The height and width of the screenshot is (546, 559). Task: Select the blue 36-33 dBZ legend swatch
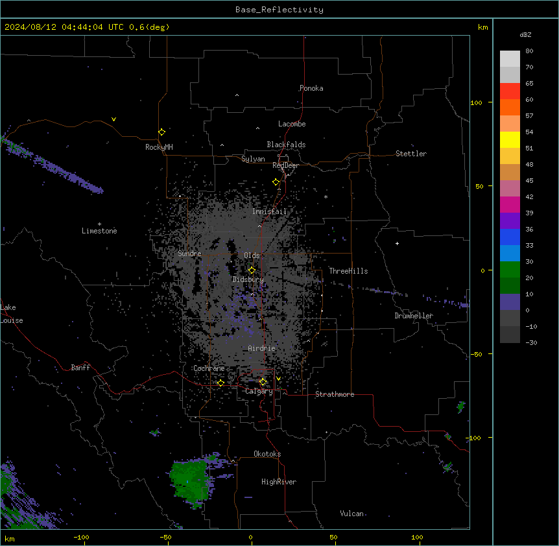510,237
